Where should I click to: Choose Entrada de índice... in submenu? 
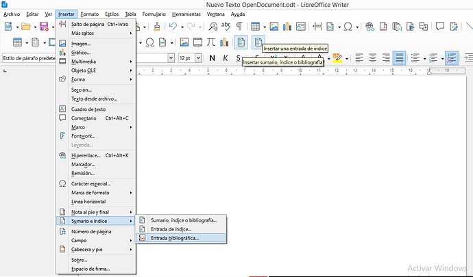(x=181, y=229)
